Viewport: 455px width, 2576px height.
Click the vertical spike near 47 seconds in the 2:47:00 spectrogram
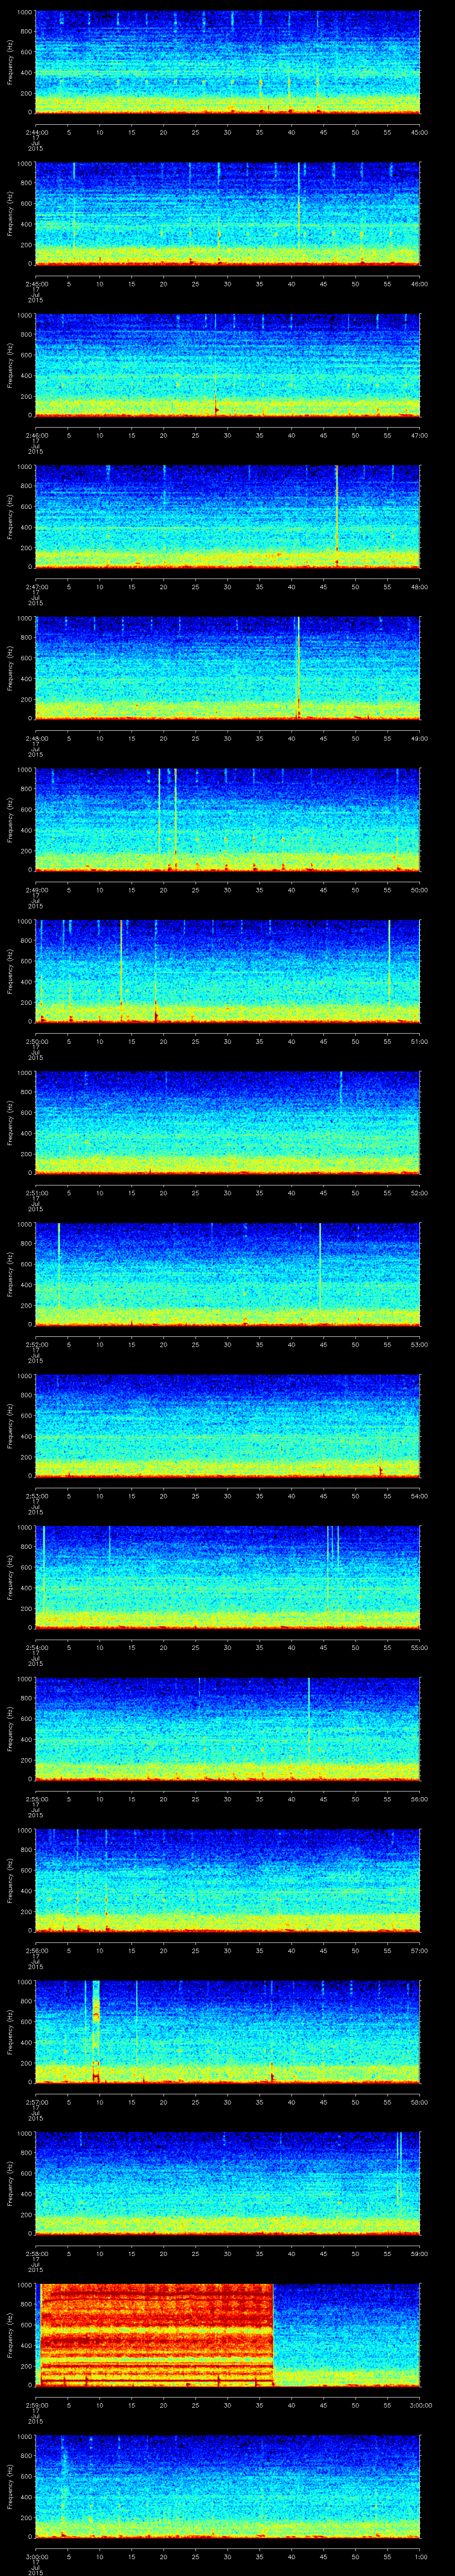click(337, 517)
